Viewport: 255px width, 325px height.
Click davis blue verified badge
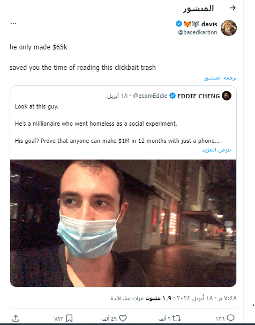179,24
